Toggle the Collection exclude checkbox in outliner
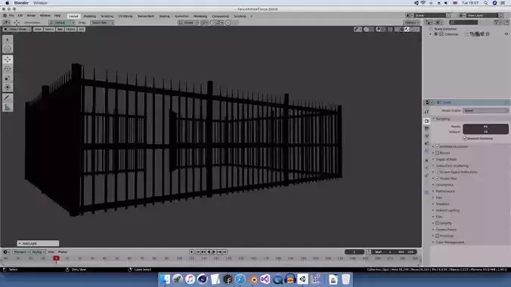This screenshot has height=287, width=511. click(436, 34)
